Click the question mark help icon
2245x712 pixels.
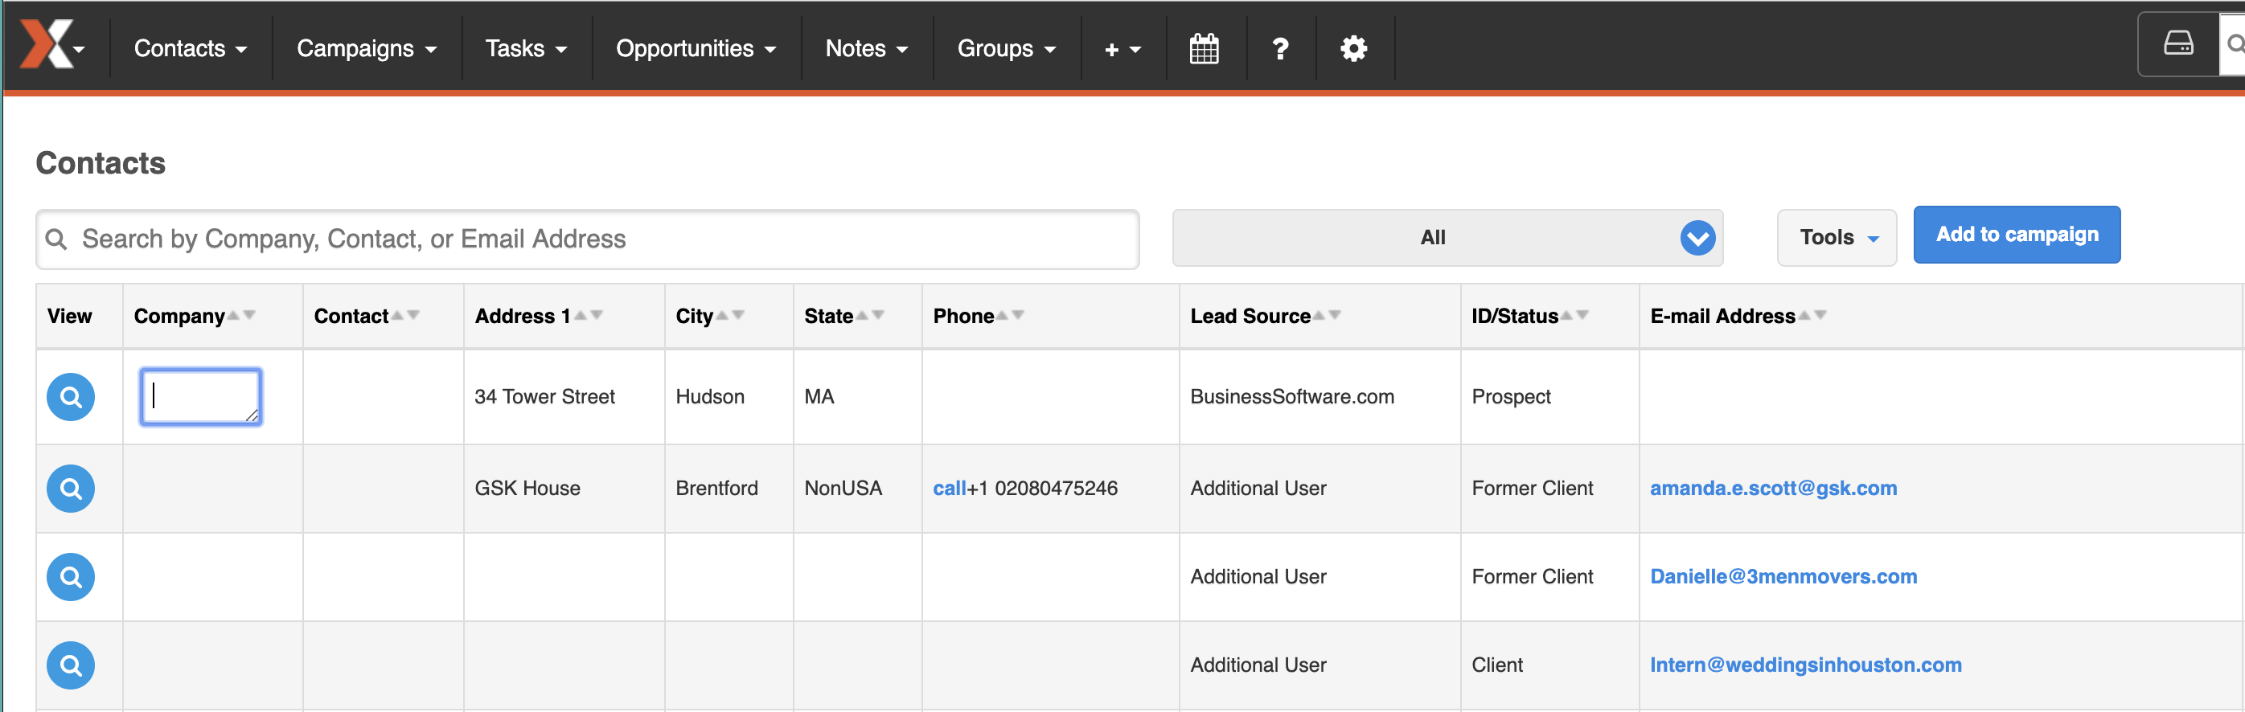(1279, 49)
